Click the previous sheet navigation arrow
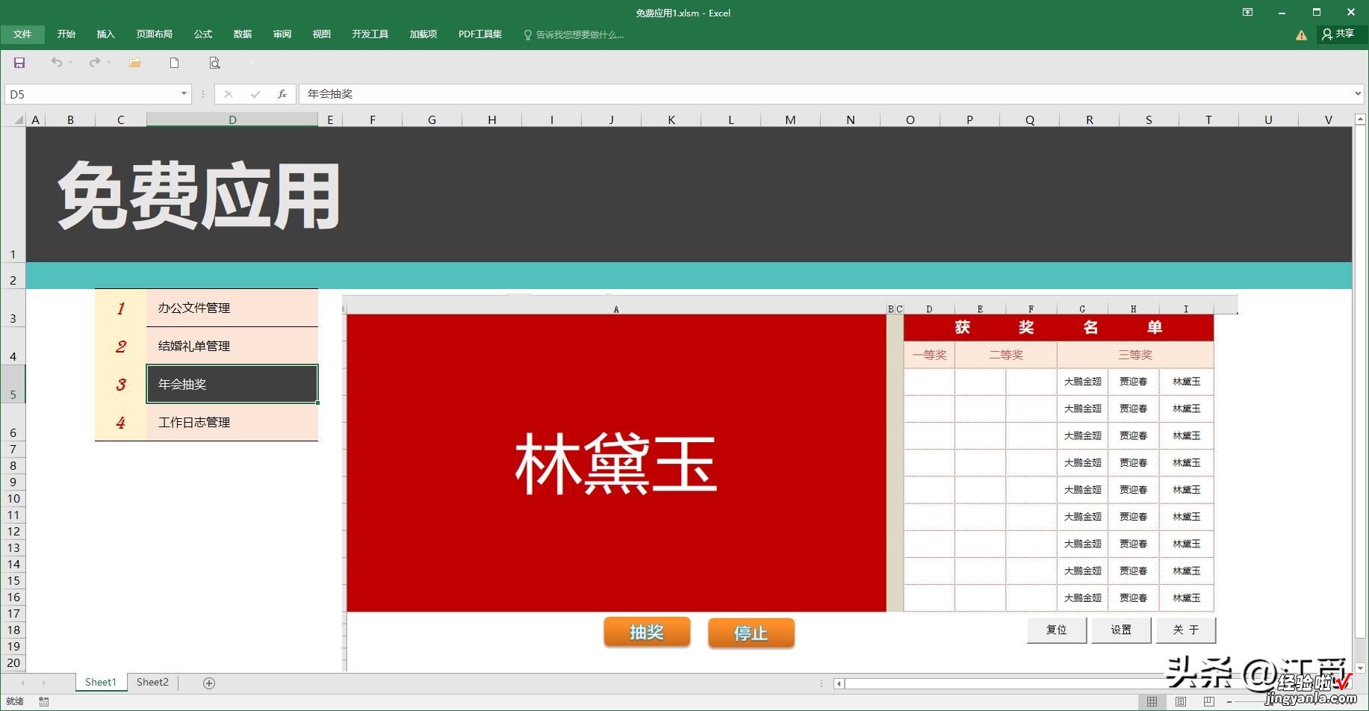 (22, 683)
